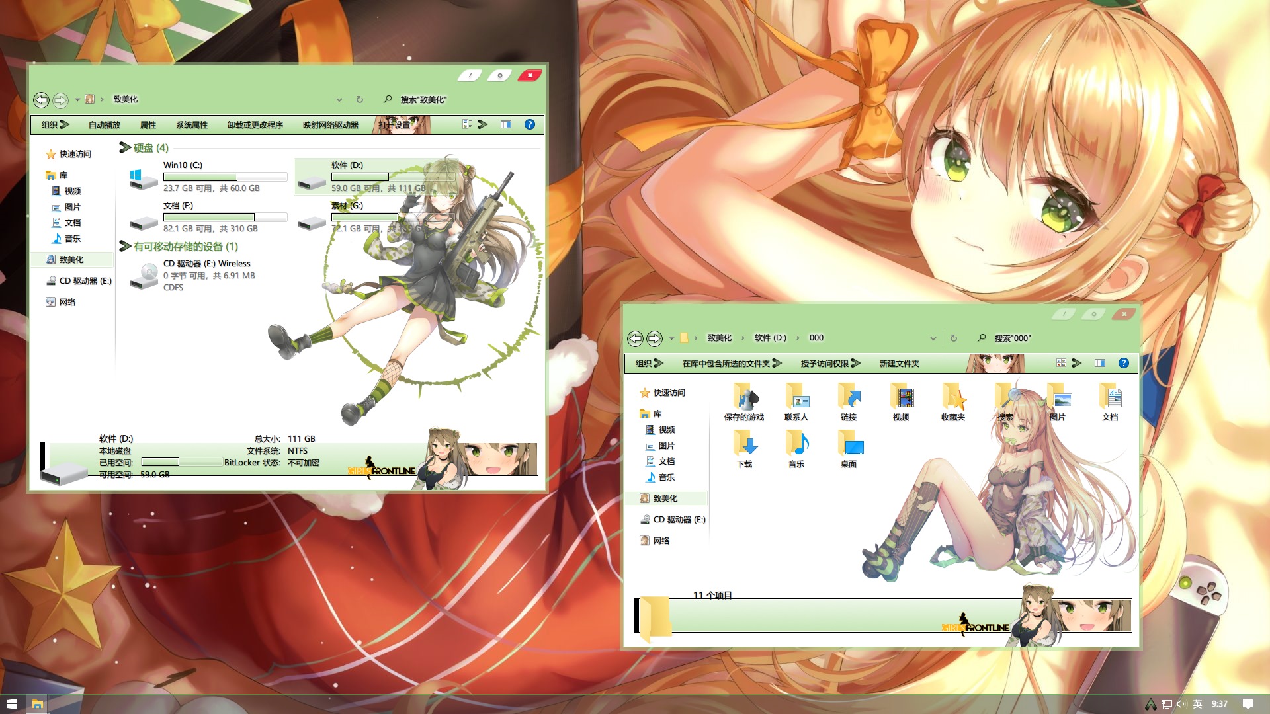Collapse 硬盘 (4) group

coord(124,147)
